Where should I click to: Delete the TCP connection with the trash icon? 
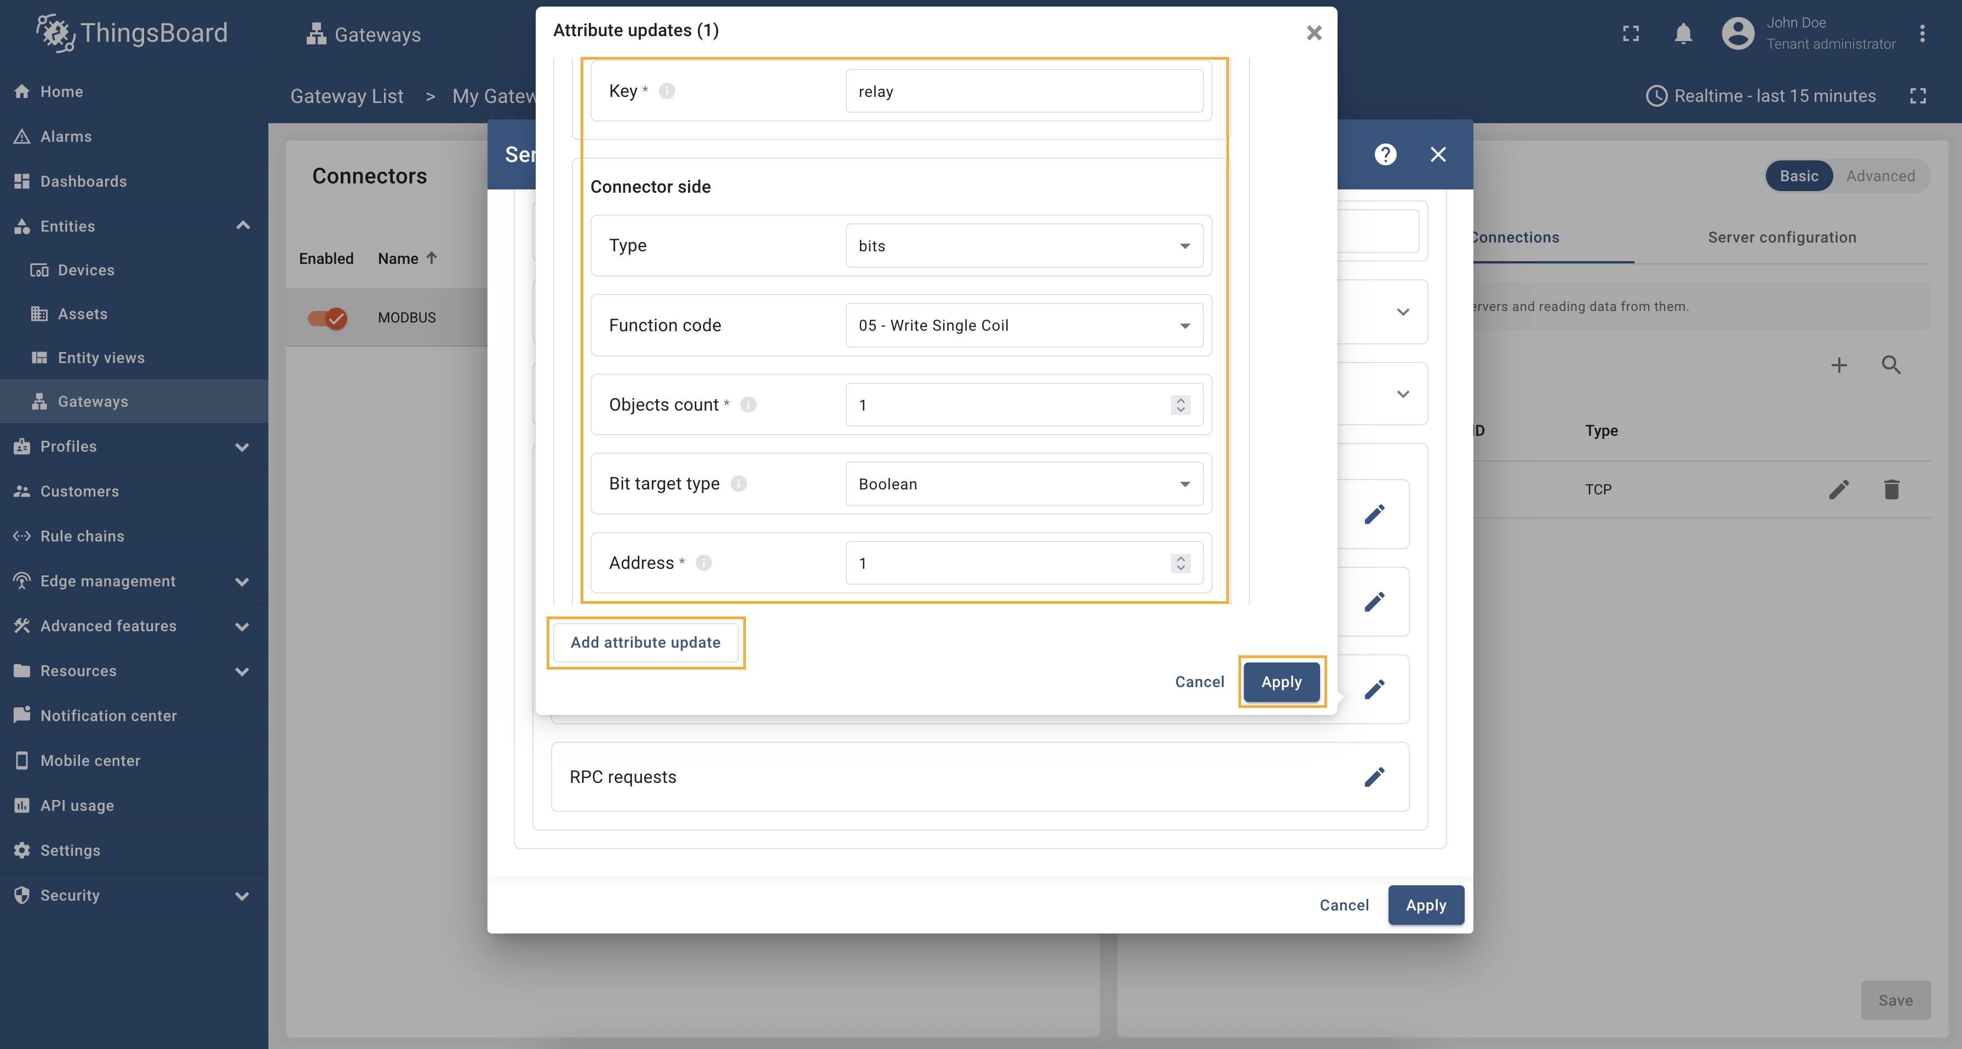click(1891, 489)
